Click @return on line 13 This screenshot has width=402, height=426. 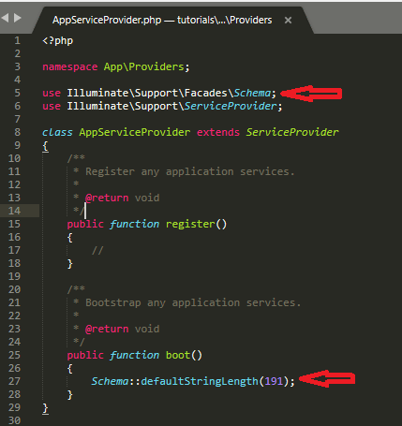[x=107, y=198]
